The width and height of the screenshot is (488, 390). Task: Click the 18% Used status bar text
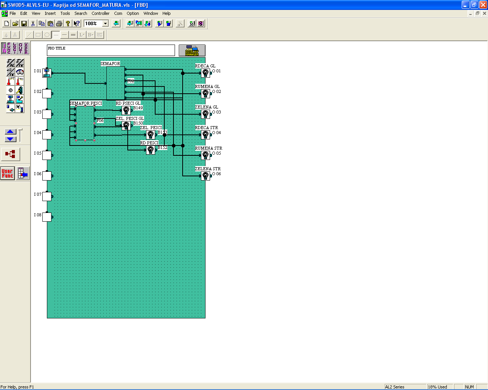tap(438, 387)
